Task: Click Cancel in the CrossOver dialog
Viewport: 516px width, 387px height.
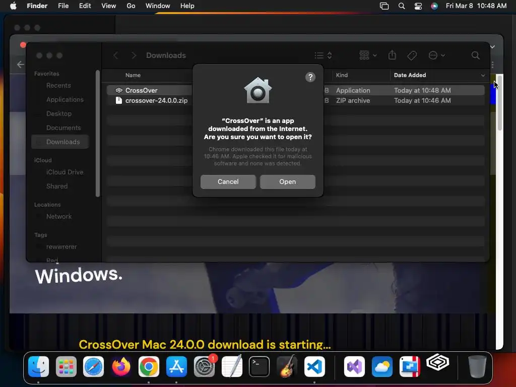Action: coord(228,181)
